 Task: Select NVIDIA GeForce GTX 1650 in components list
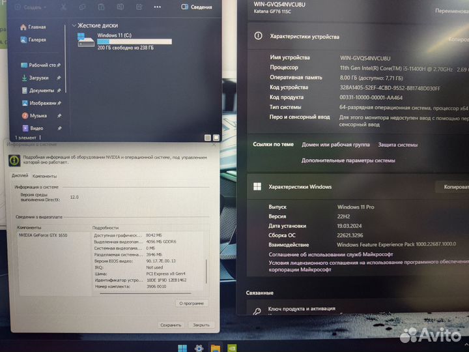coord(43,235)
